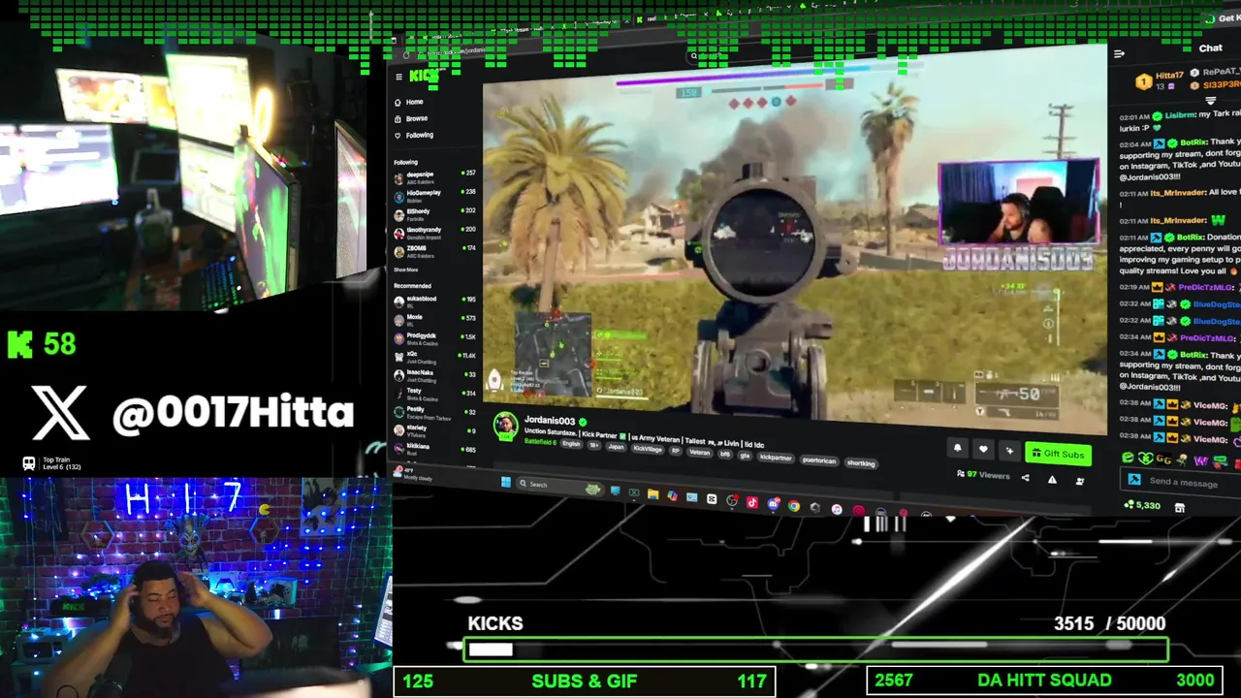Open HioGameplay channel in Following list
The width and height of the screenshot is (1241, 698).
(434, 195)
